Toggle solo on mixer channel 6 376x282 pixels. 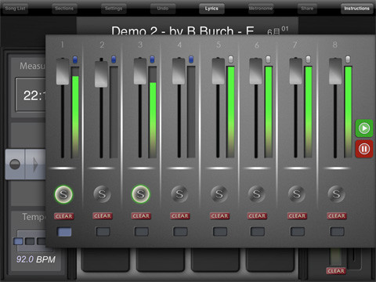click(257, 194)
